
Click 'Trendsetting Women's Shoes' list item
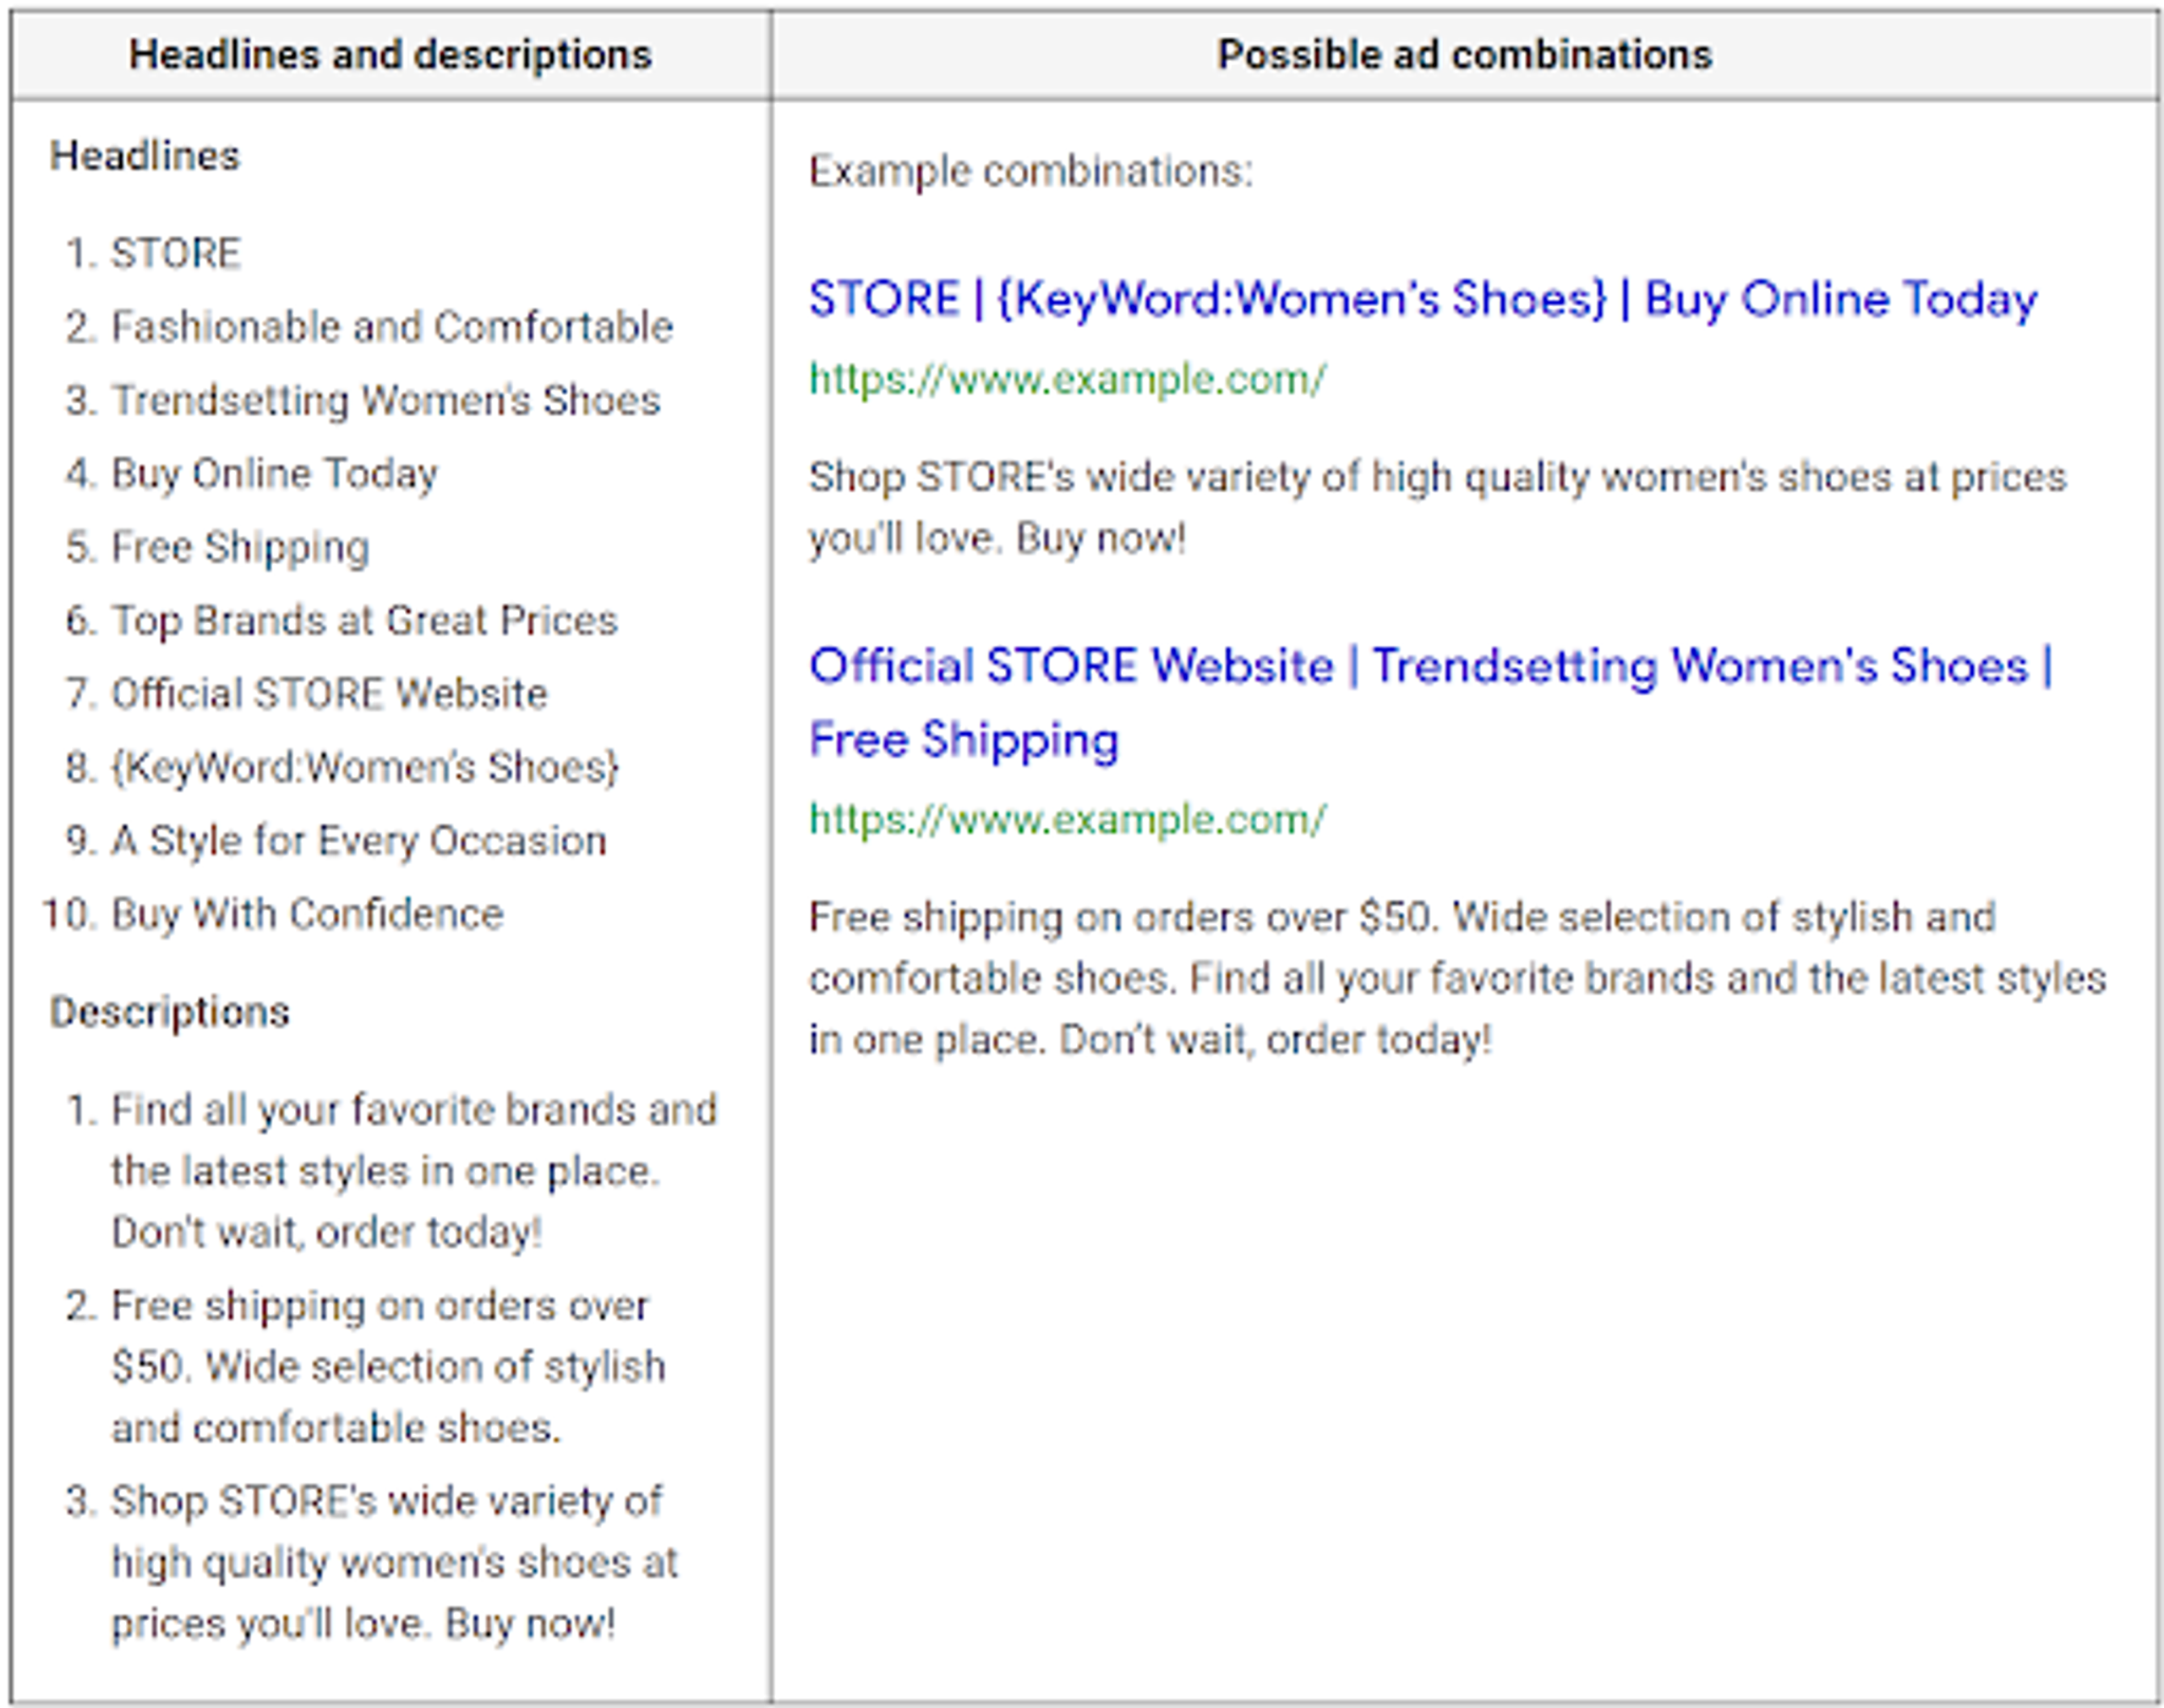pyautogui.click(x=385, y=400)
